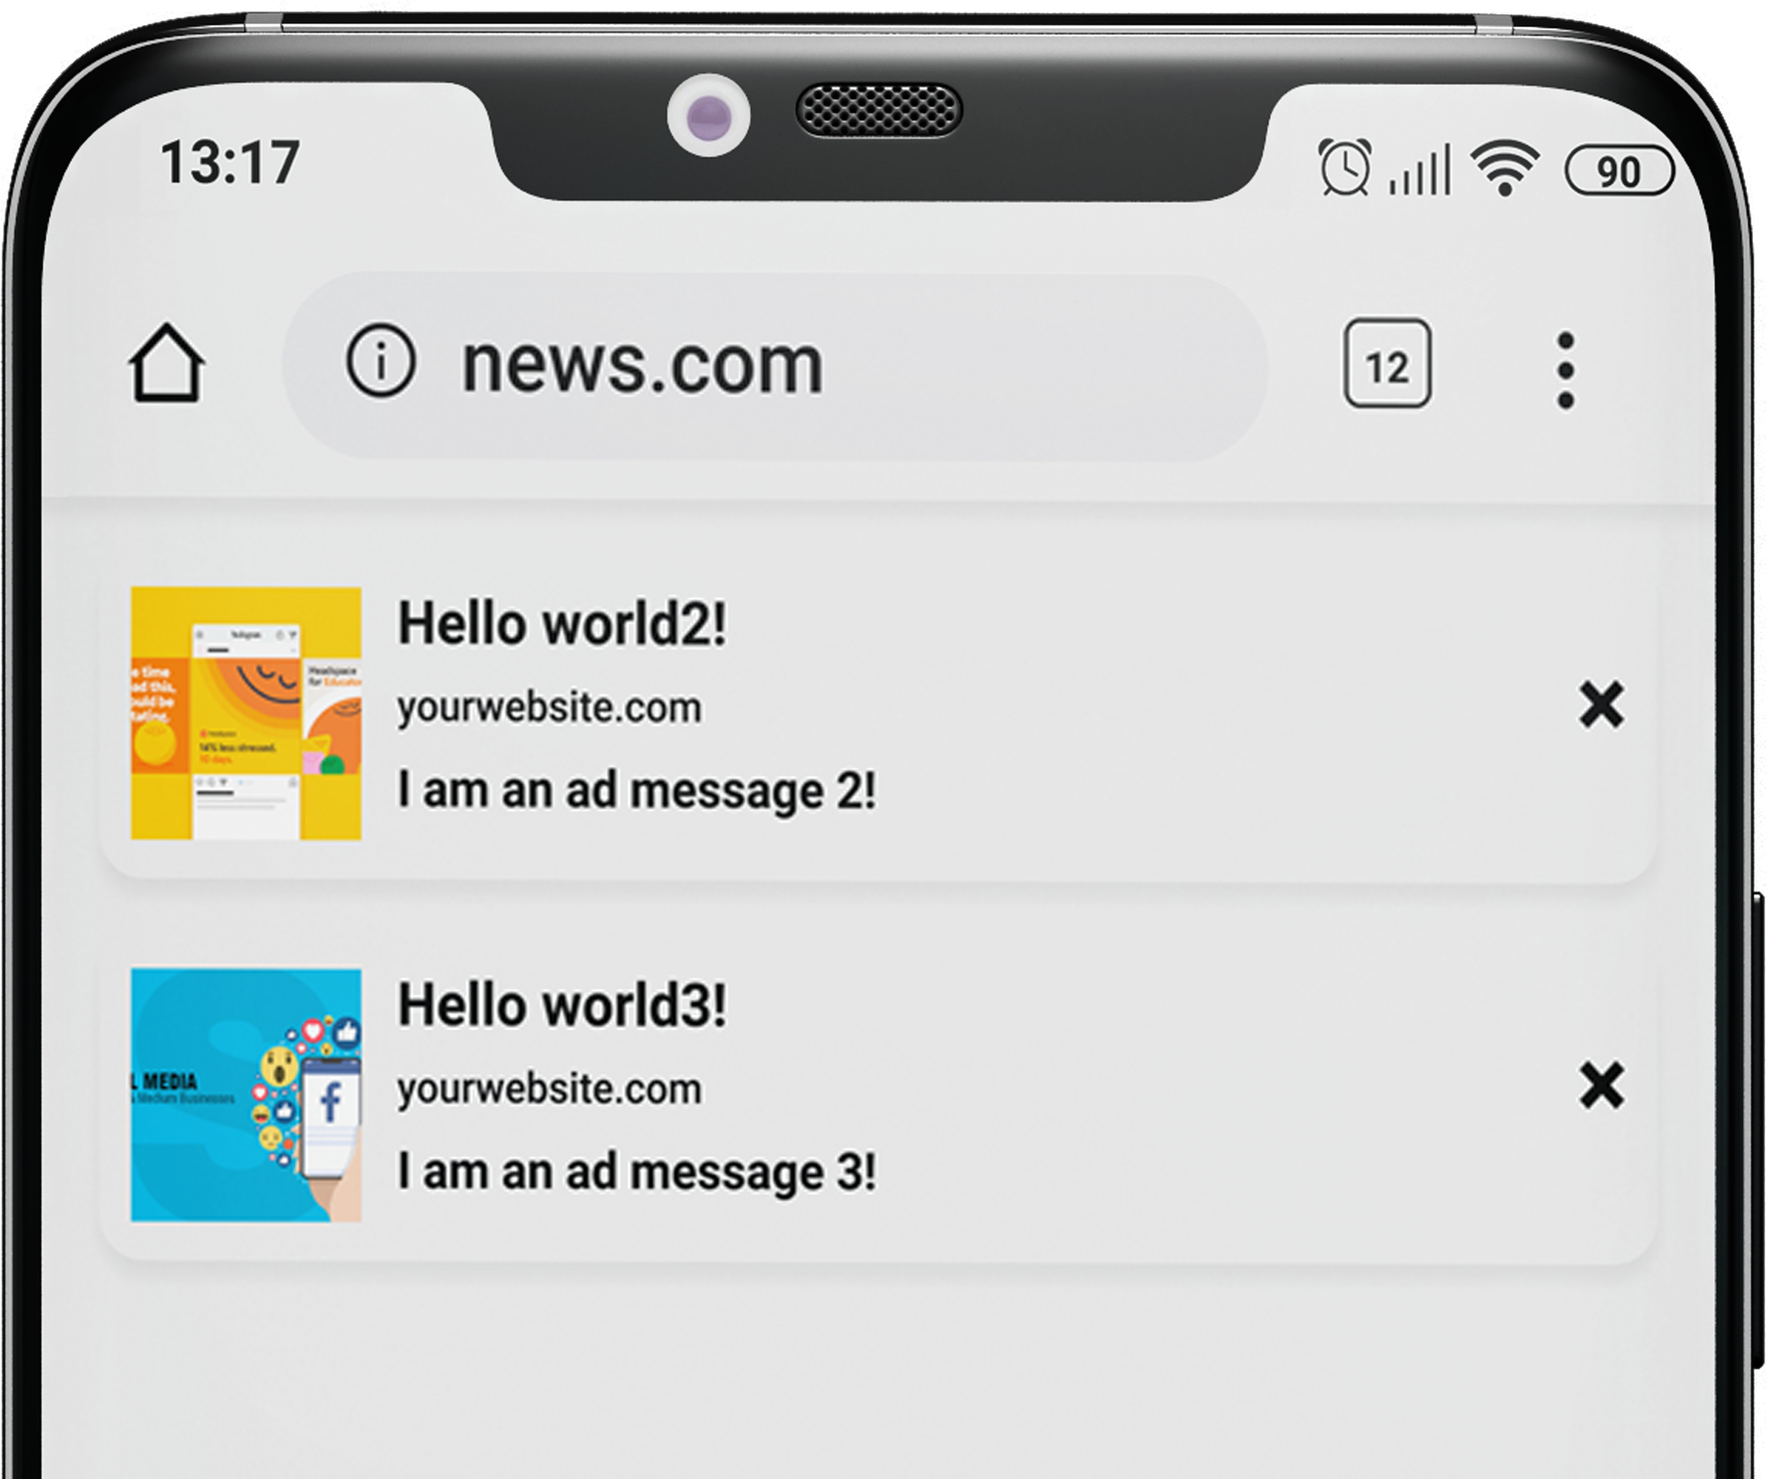Open the tab switcher showing 12
The width and height of the screenshot is (1767, 1479).
(1387, 363)
